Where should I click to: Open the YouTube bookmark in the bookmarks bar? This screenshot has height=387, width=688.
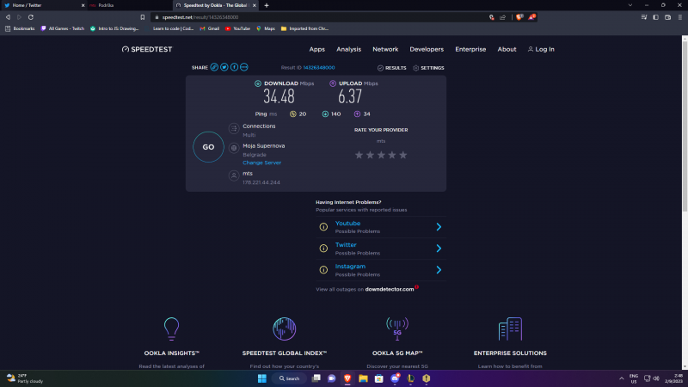point(237,28)
